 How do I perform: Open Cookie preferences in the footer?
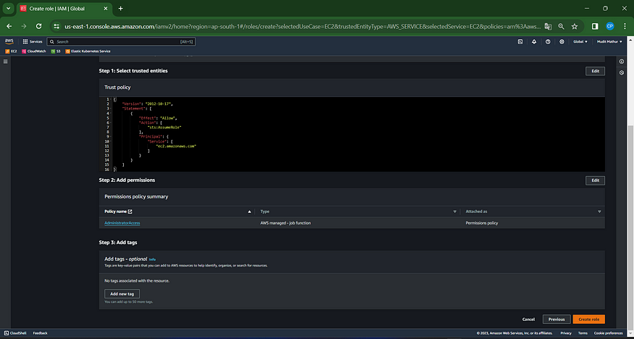(608, 333)
